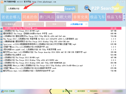Image resolution: width=126 pixels, height=94 pixels.
Task: Click the purple 极品飞车 keyword tile
Action: click(114, 17)
